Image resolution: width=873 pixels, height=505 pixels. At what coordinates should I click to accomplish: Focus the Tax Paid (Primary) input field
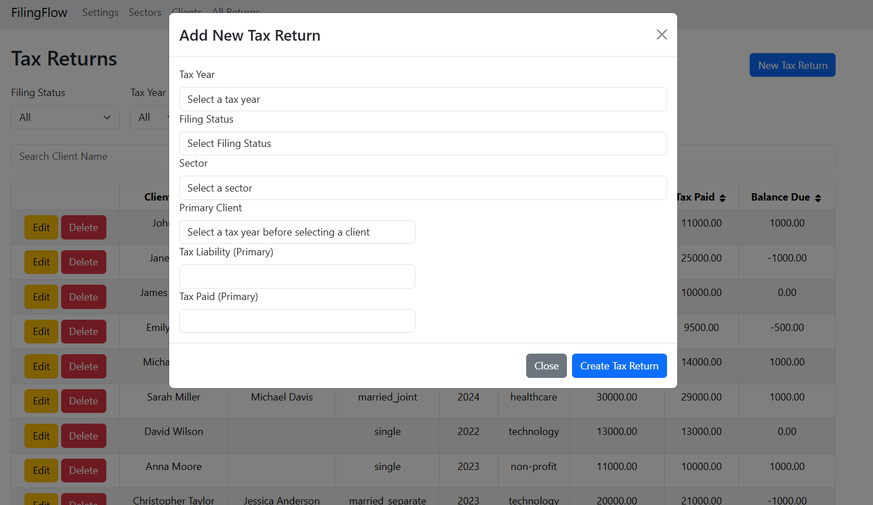click(x=297, y=321)
